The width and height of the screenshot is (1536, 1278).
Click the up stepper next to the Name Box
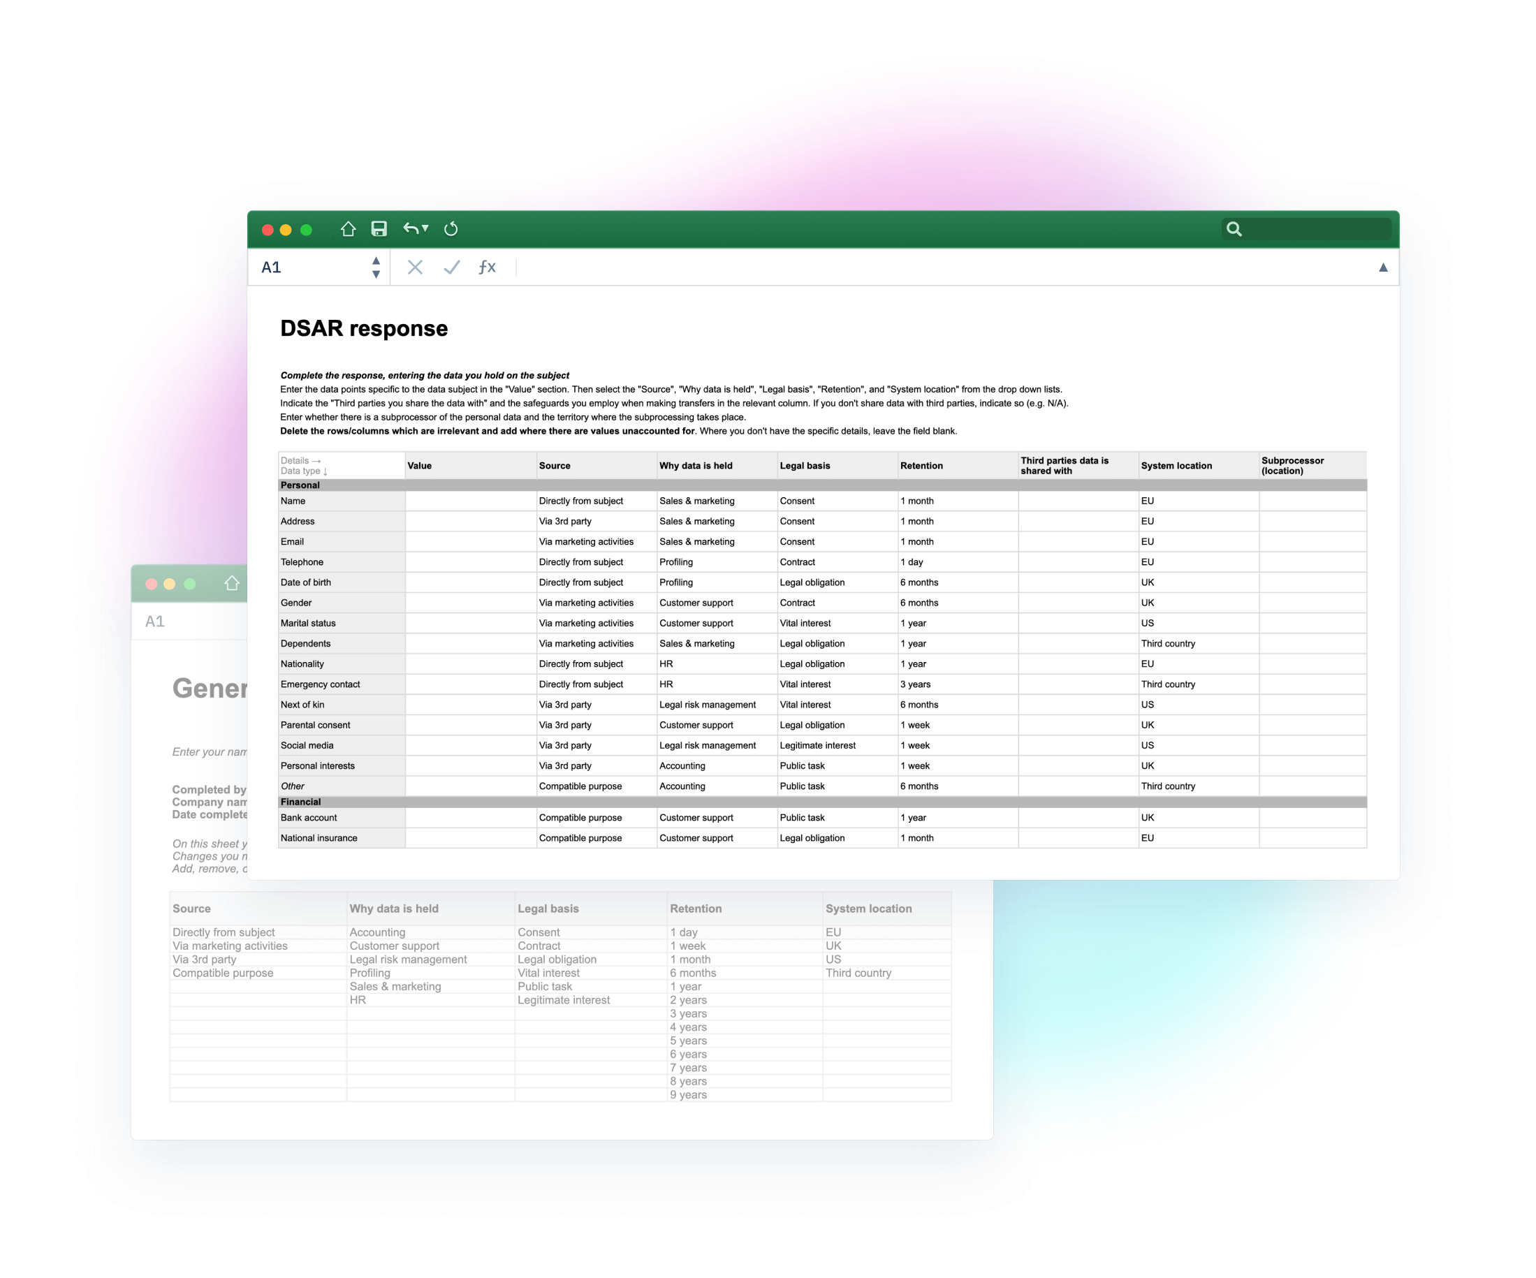pyautogui.click(x=375, y=261)
